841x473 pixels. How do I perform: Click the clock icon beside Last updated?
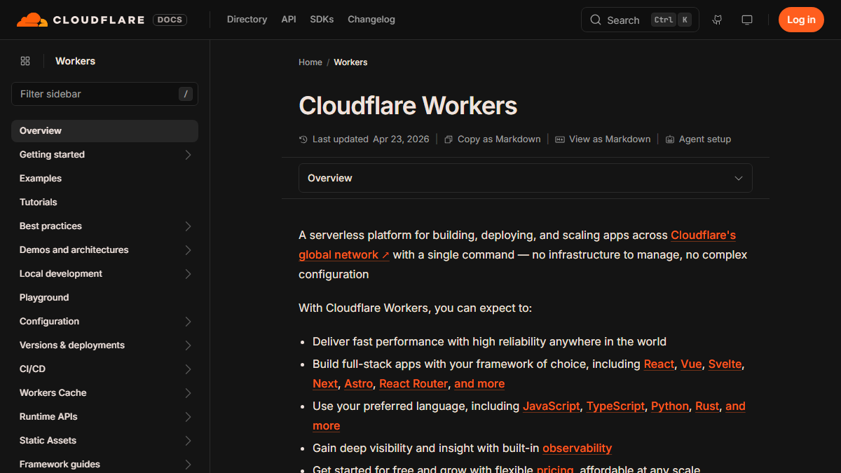coord(303,139)
